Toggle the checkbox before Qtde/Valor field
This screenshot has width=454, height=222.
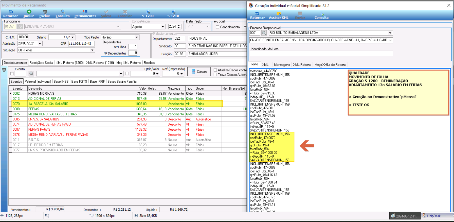127,74
